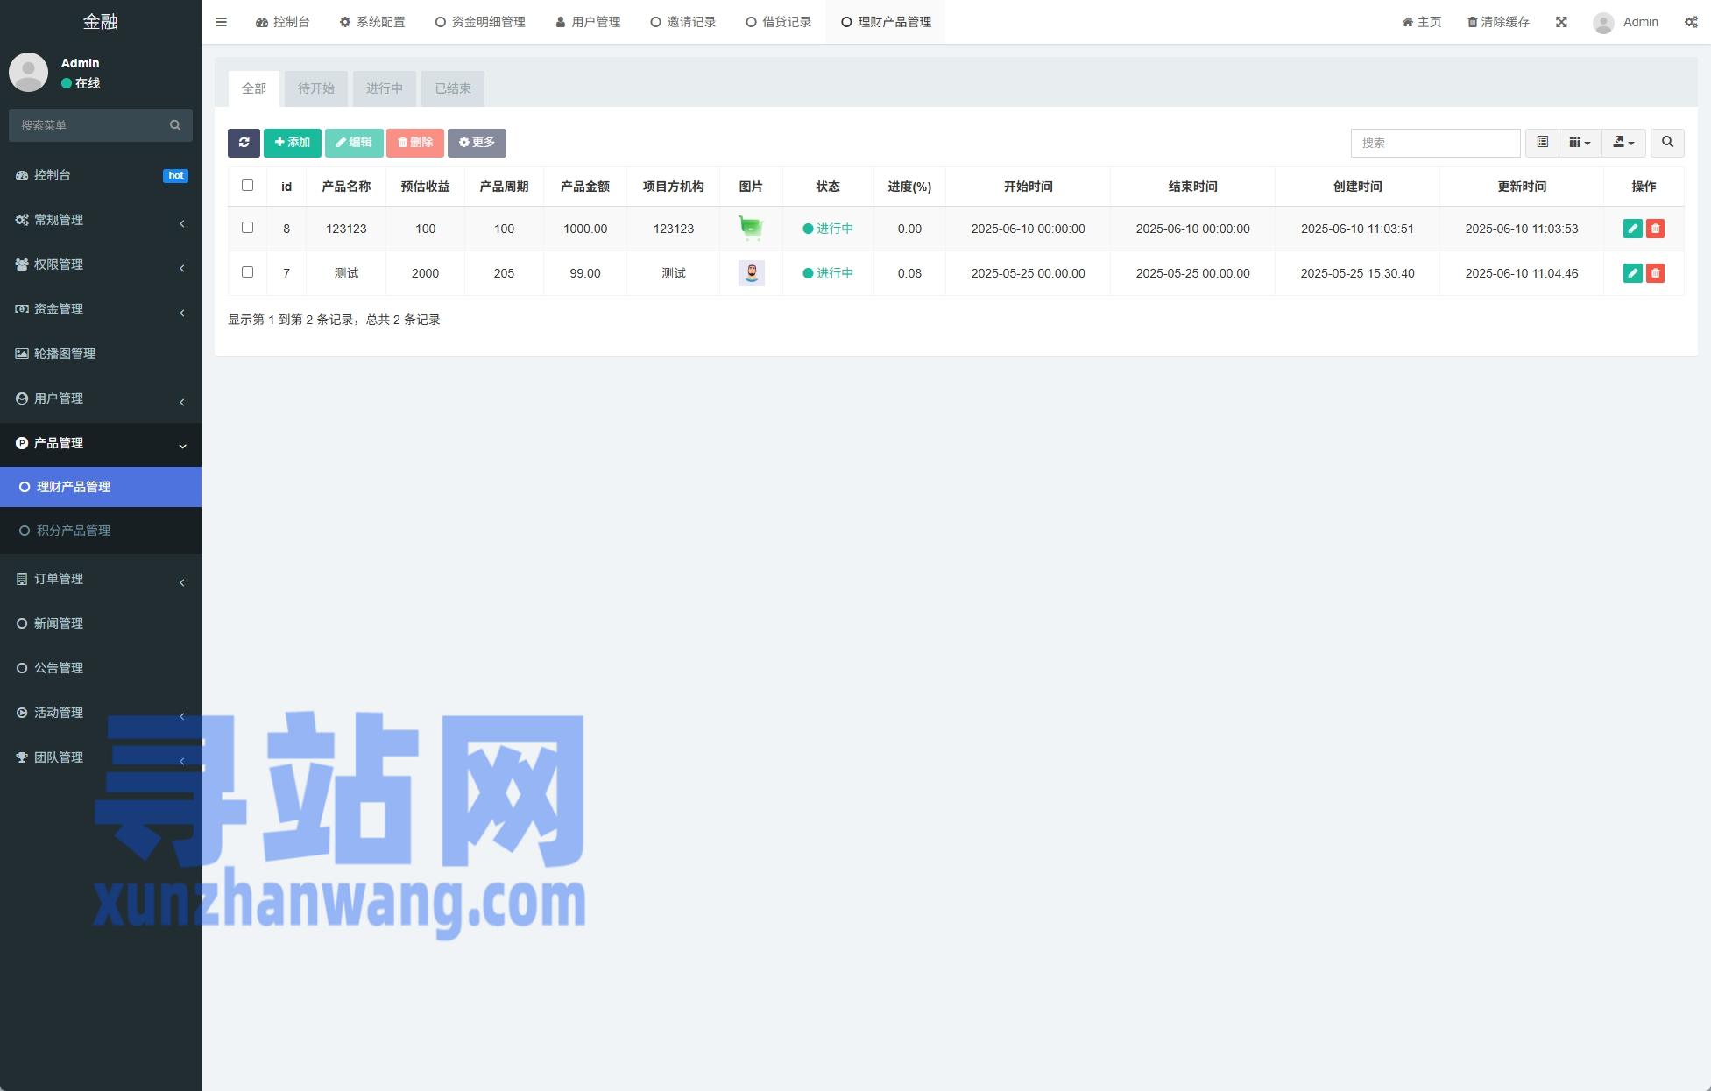Viewport: 1711px width, 1091px height.
Task: Click the 更多 button in toolbar
Action: (477, 143)
